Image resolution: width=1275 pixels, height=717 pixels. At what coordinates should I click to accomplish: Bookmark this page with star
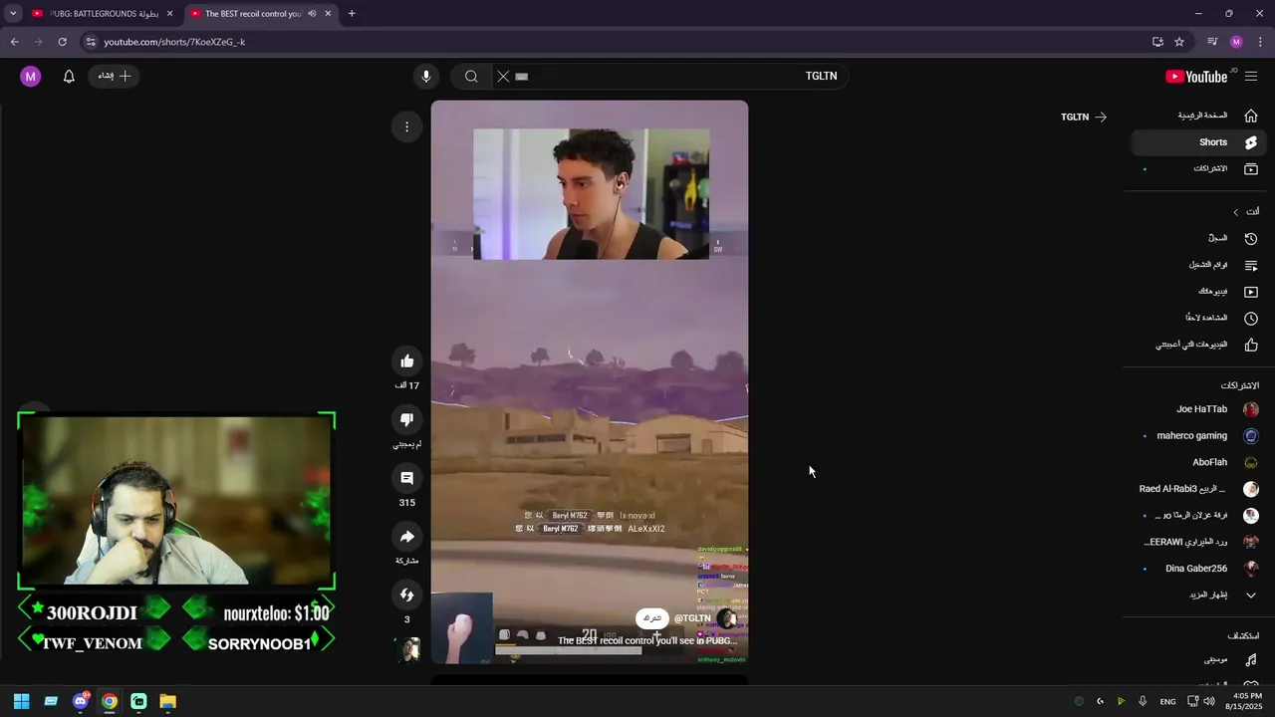pyautogui.click(x=1179, y=42)
